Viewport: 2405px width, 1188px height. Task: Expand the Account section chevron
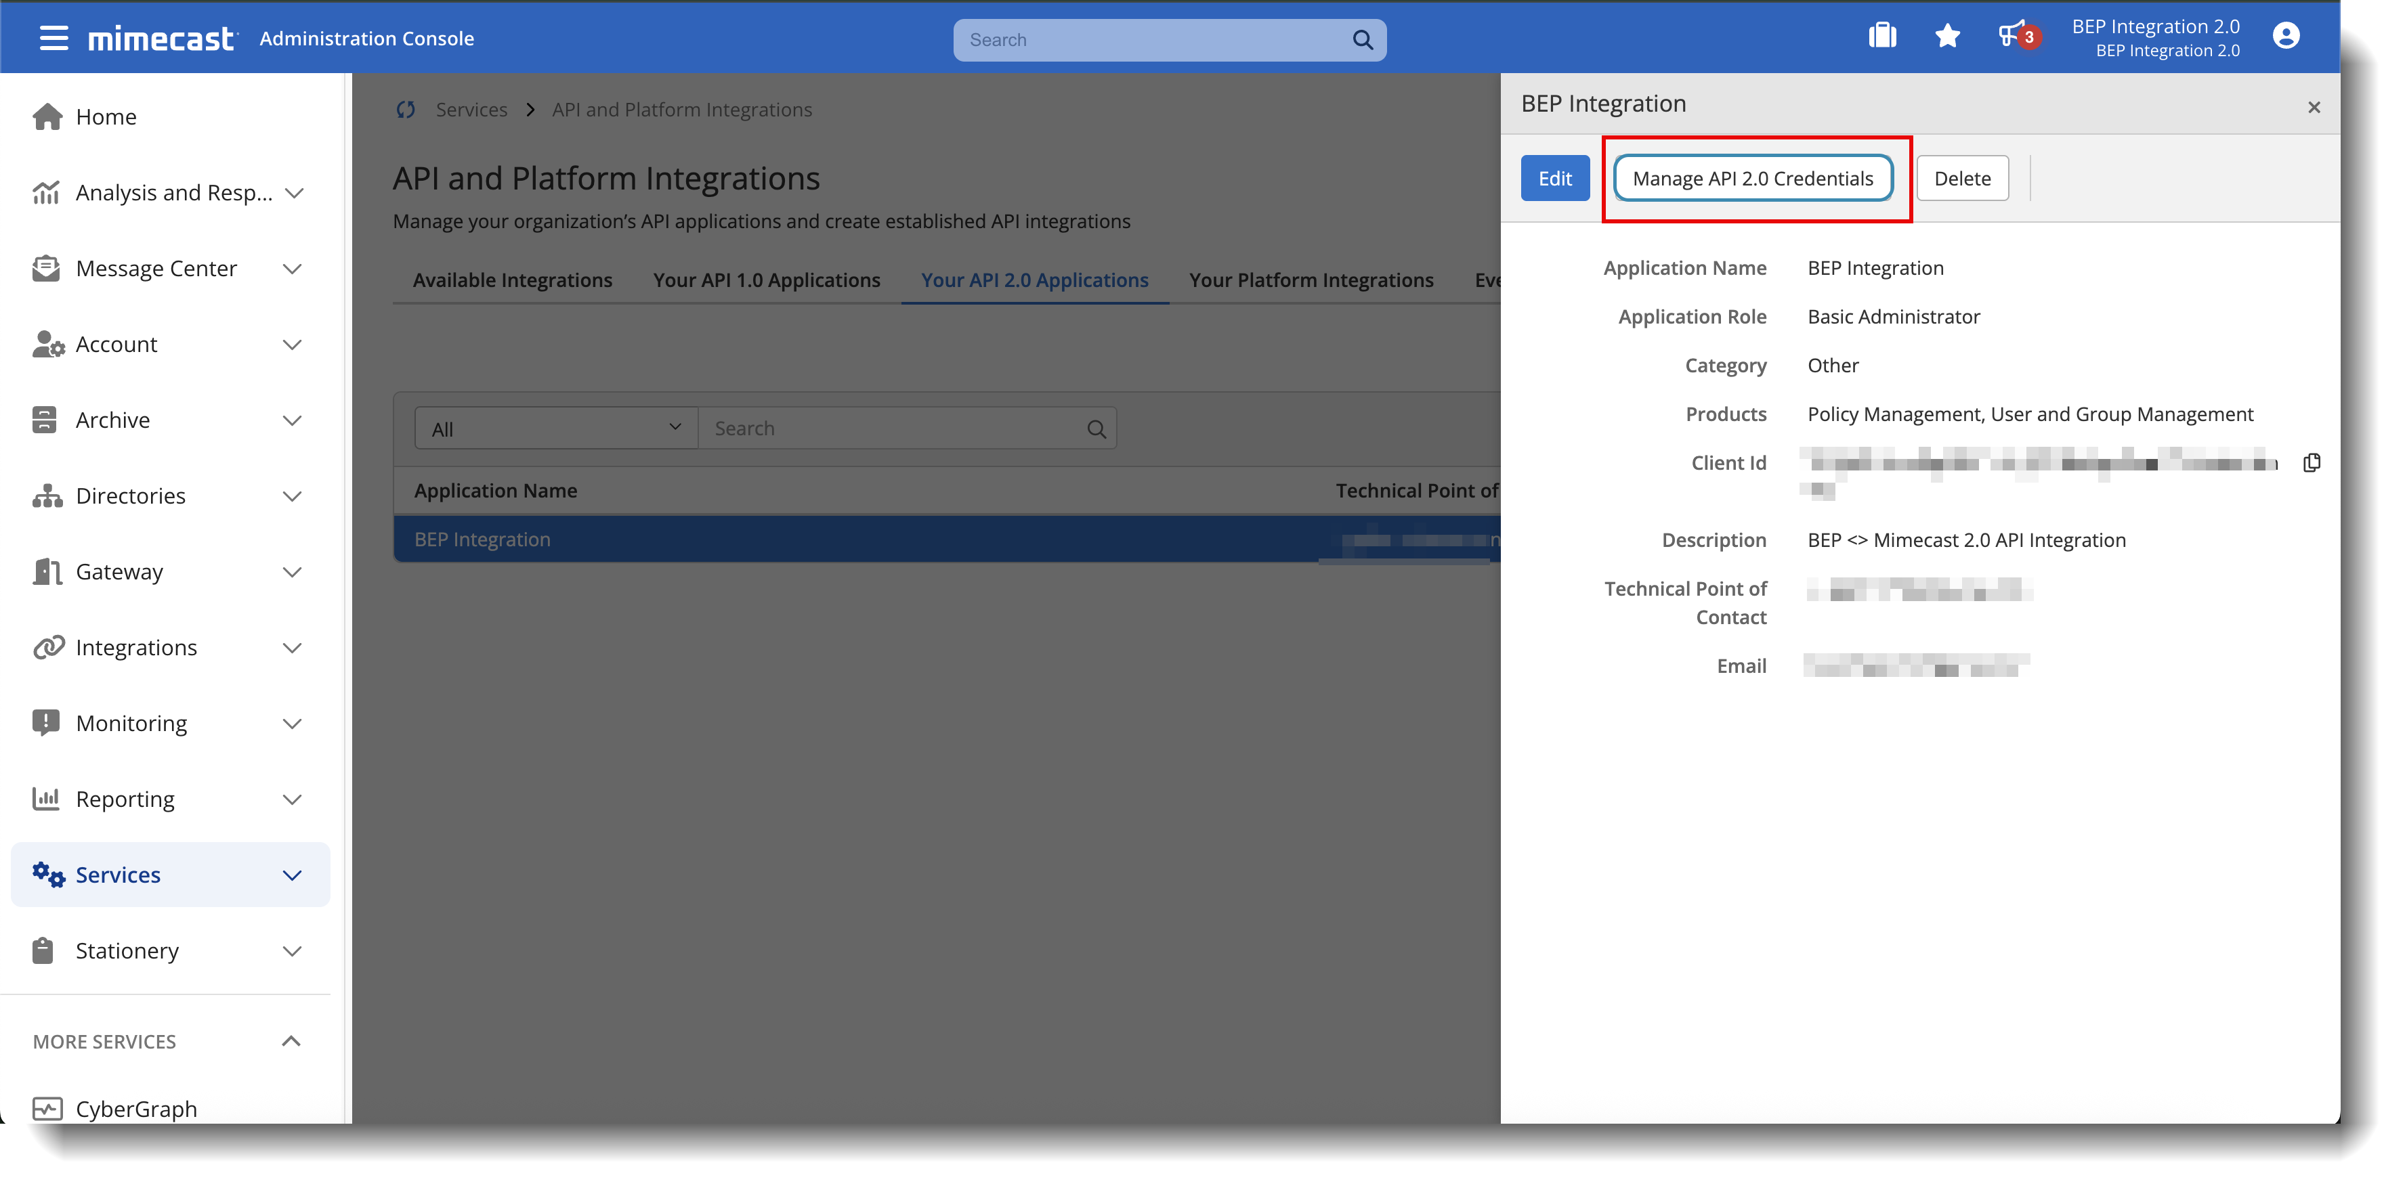coord(292,345)
